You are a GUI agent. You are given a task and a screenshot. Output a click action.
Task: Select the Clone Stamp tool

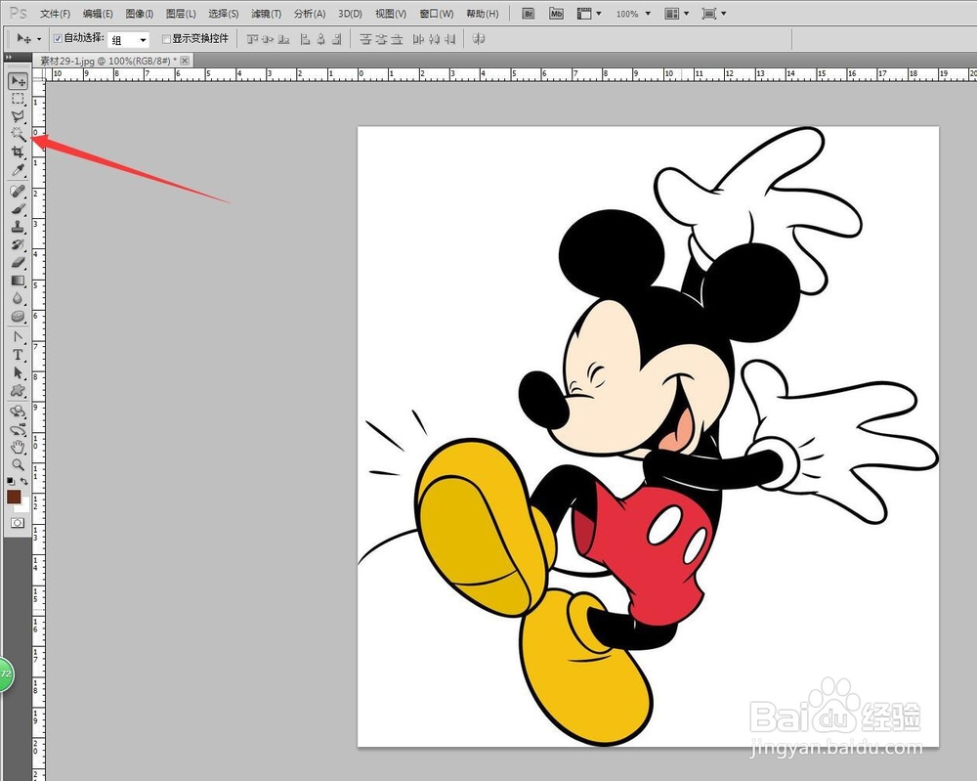[x=18, y=226]
